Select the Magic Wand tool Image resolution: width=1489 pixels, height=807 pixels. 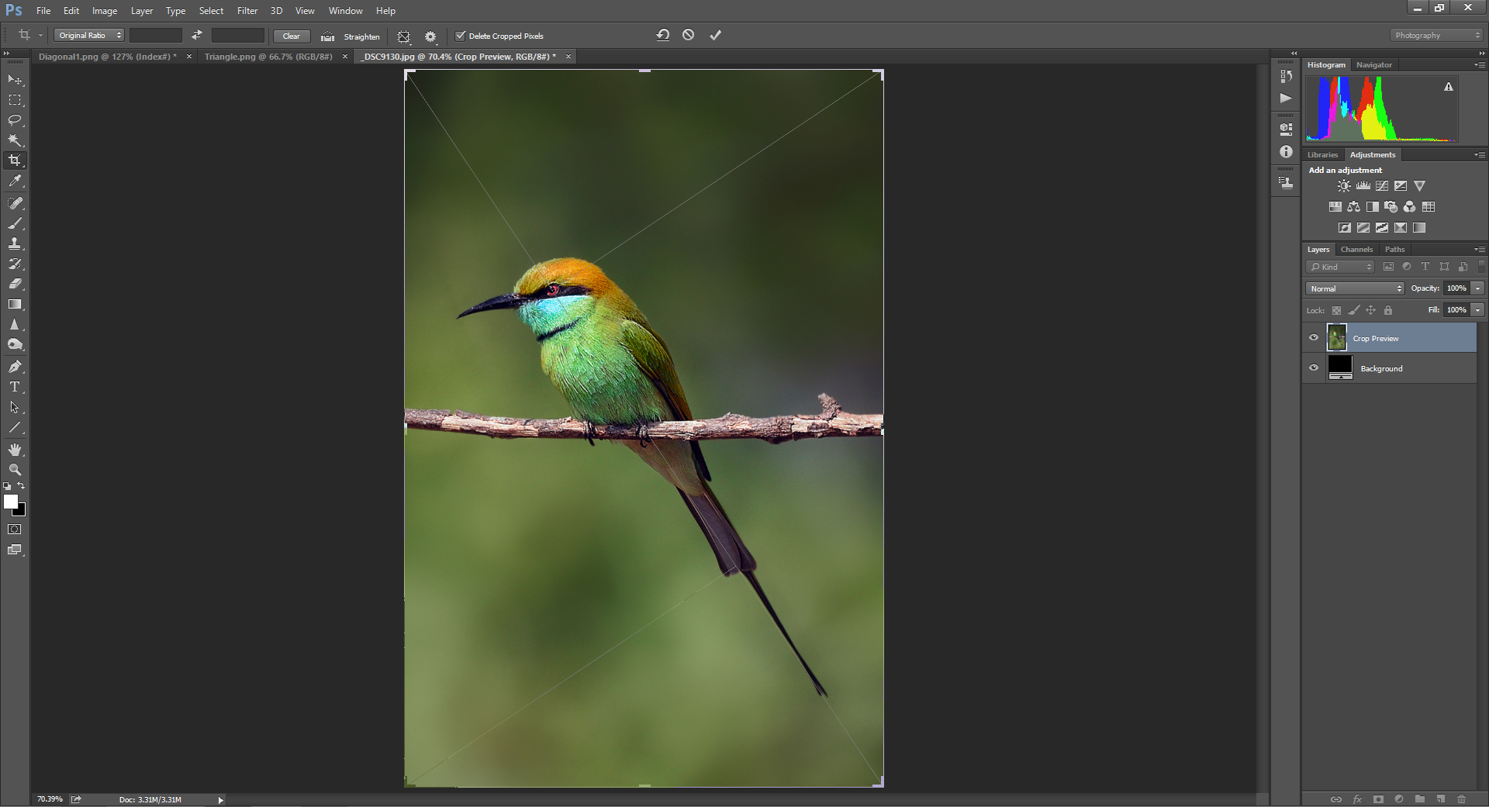click(15, 140)
